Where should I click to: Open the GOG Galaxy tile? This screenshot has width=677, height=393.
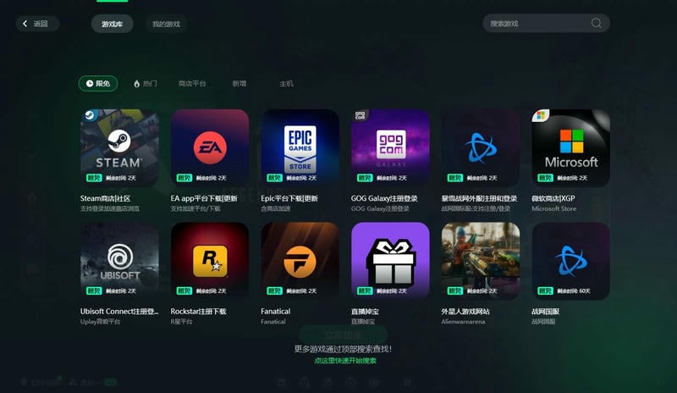390,148
